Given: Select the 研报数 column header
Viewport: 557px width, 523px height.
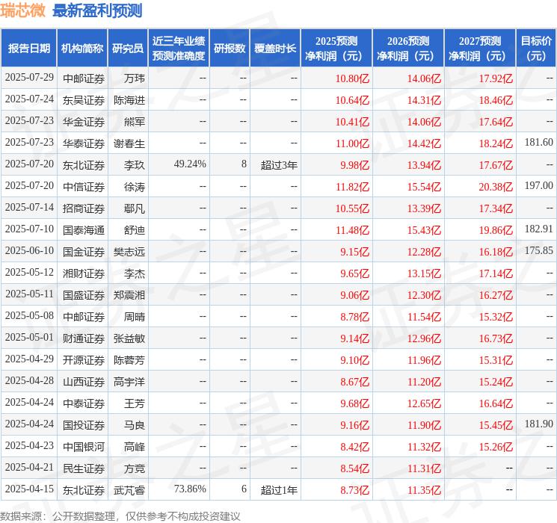Looking at the screenshot, I should (x=230, y=49).
